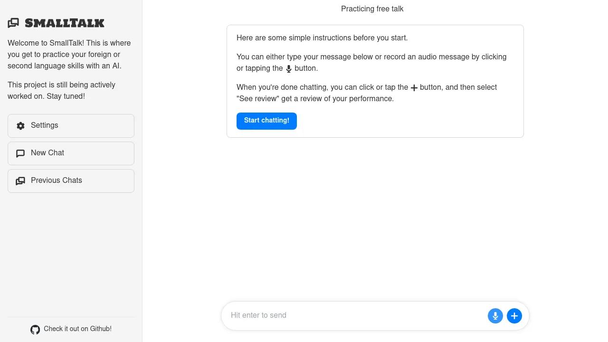Record audio with the blue microphone button

coord(495,316)
